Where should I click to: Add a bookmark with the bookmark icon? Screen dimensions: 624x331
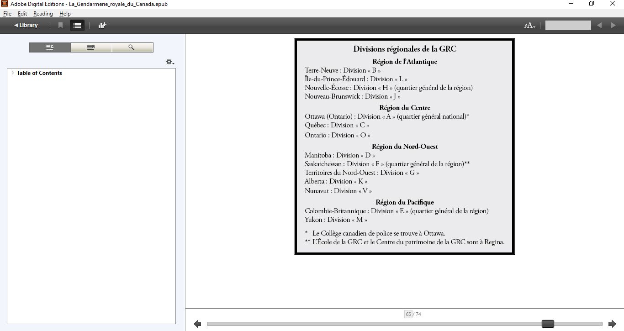(x=60, y=26)
